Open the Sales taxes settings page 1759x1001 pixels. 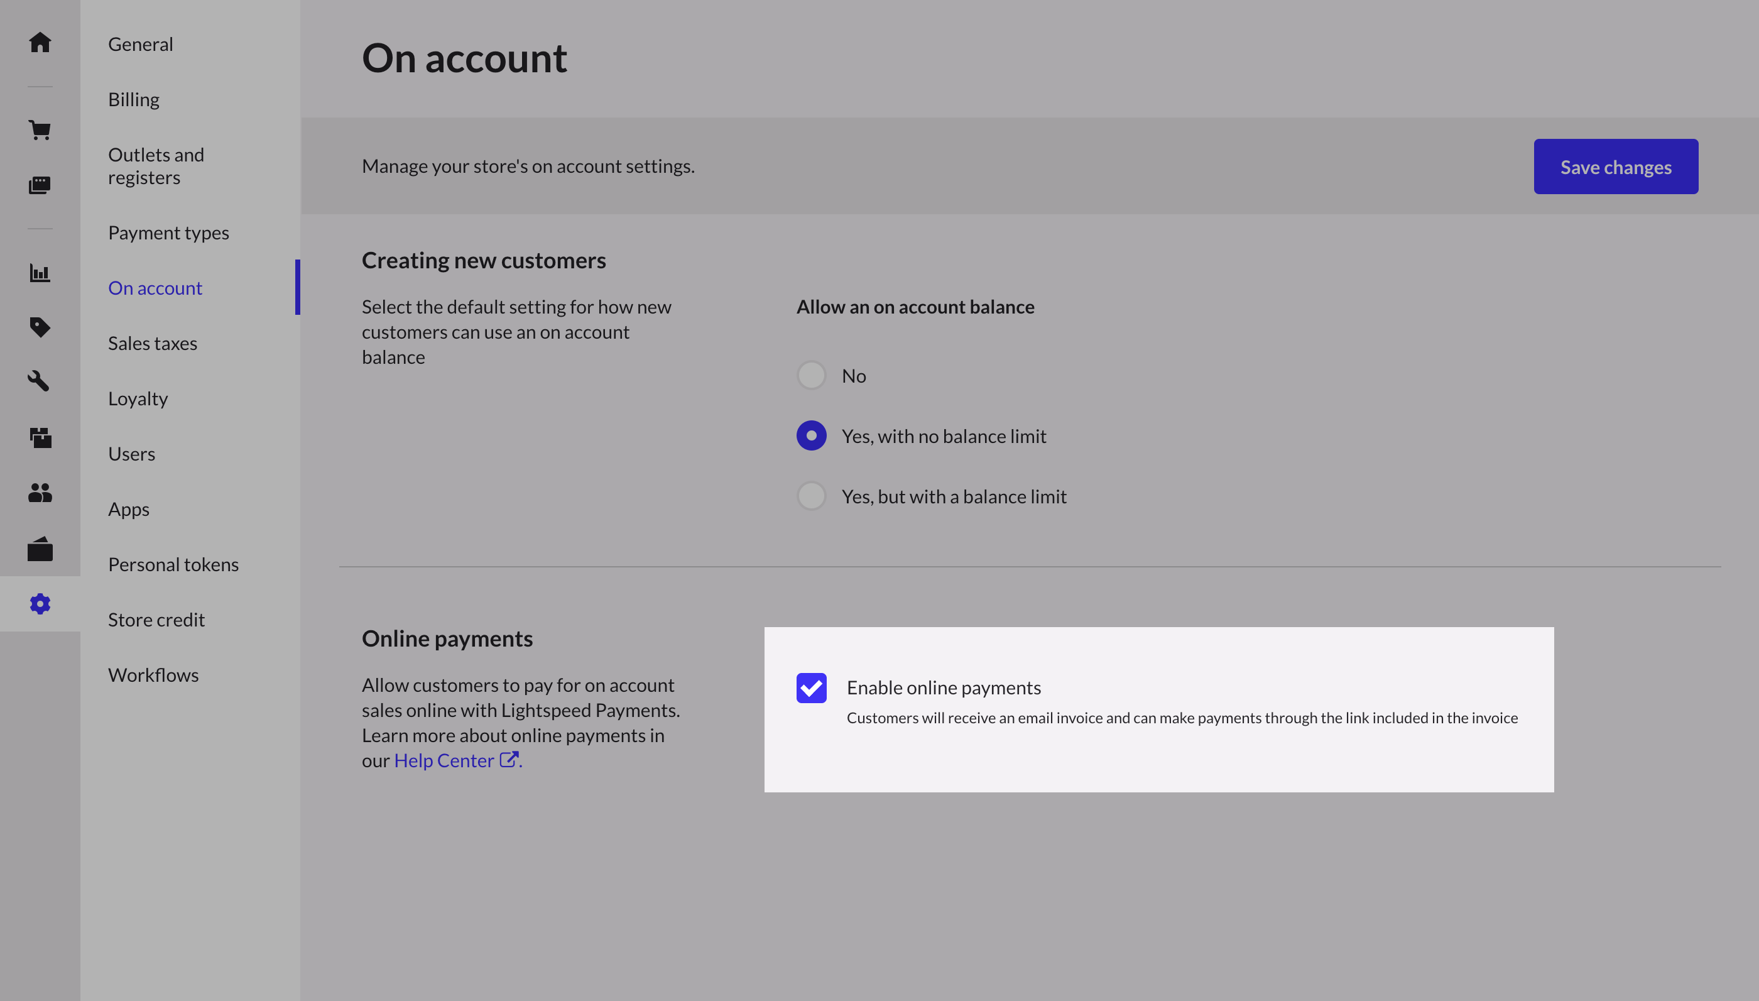point(153,343)
